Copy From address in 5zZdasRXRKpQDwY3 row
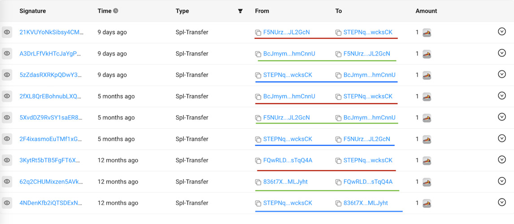The width and height of the screenshot is (514, 224). coord(258,75)
